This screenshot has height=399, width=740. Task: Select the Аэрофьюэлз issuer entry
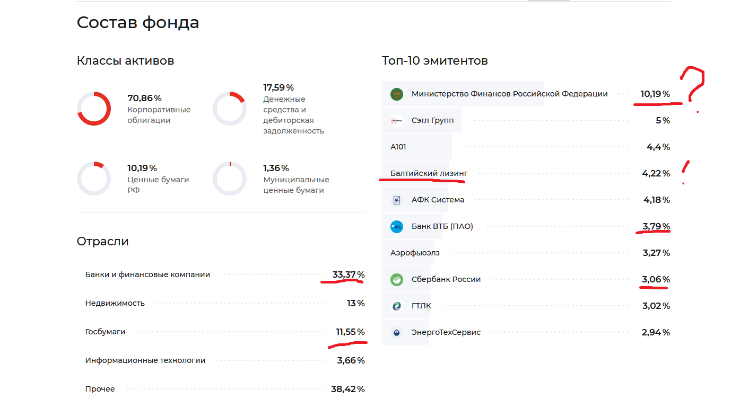[x=415, y=253]
